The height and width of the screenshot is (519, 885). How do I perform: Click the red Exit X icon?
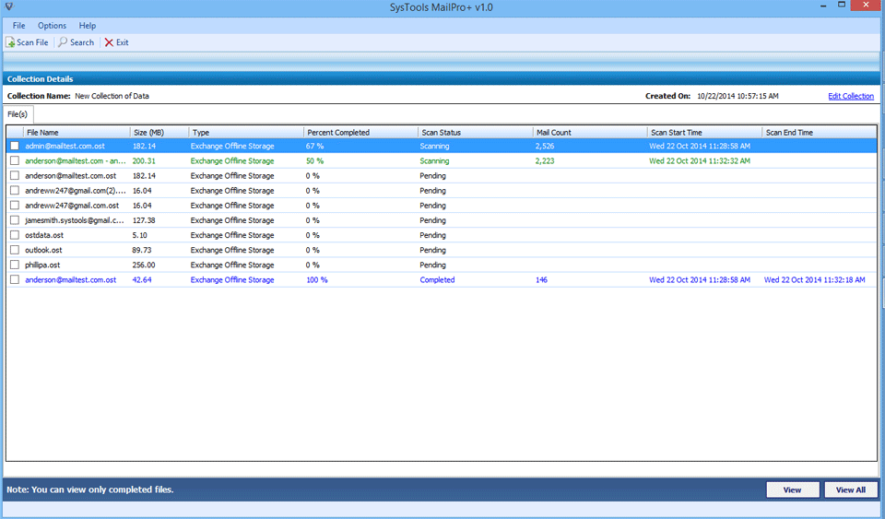pos(109,42)
